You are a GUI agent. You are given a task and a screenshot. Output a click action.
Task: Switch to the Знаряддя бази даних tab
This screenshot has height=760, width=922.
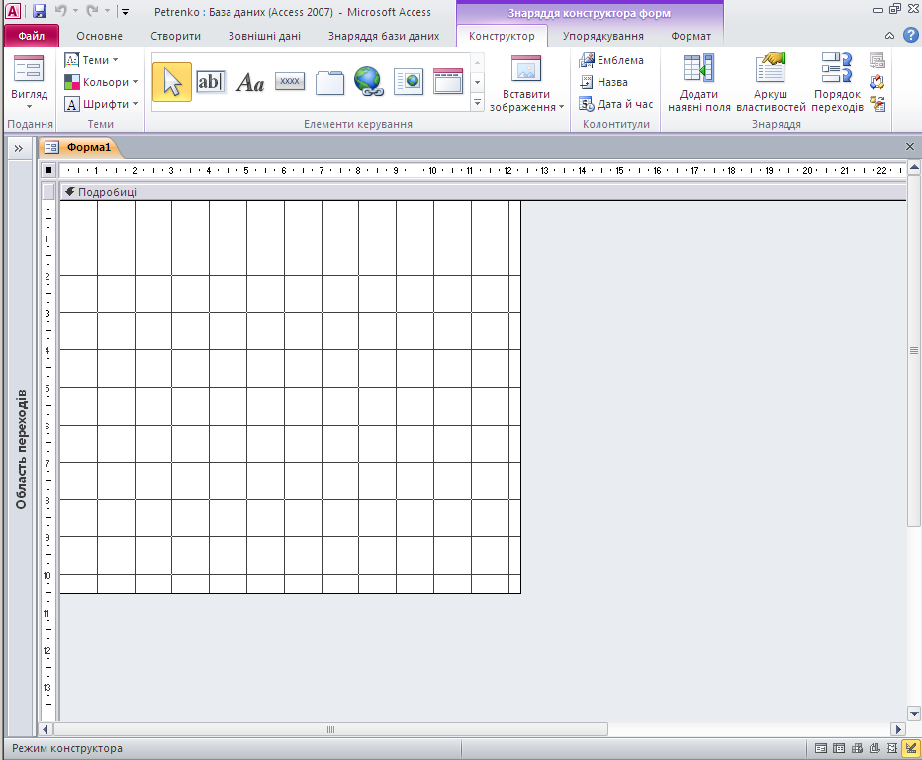[384, 36]
